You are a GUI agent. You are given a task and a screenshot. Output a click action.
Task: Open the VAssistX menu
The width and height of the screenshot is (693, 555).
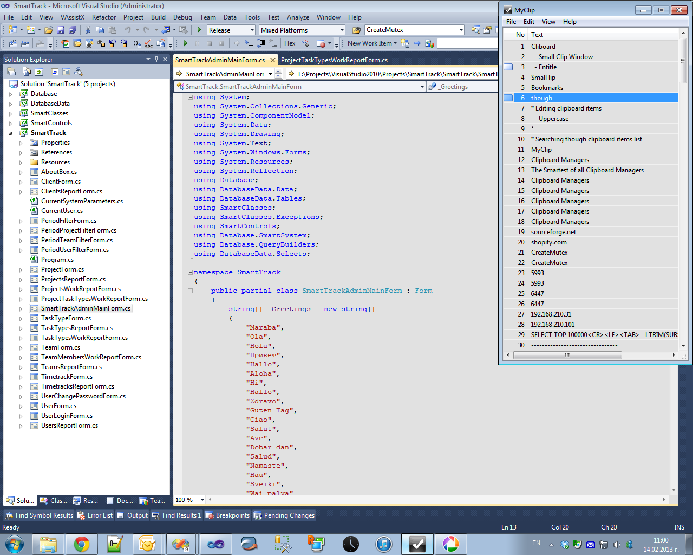[x=73, y=17]
